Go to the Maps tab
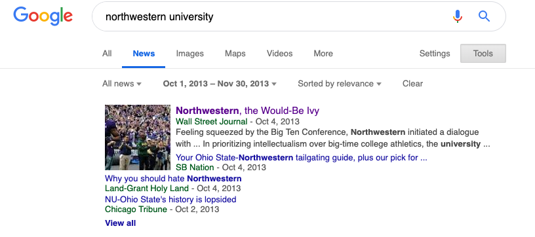535x237 pixels. click(235, 54)
